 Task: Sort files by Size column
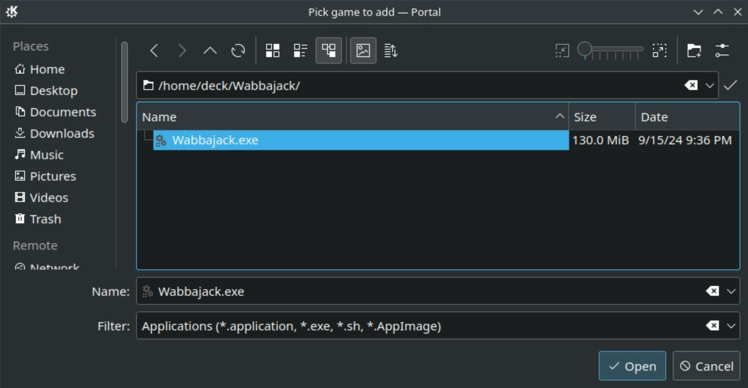(602, 117)
